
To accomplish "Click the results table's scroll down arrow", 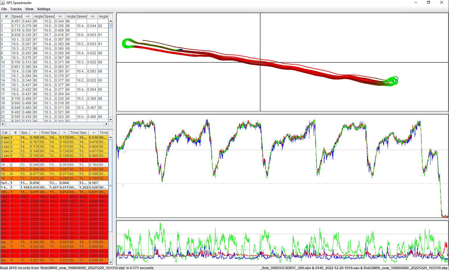I will 111,262.
